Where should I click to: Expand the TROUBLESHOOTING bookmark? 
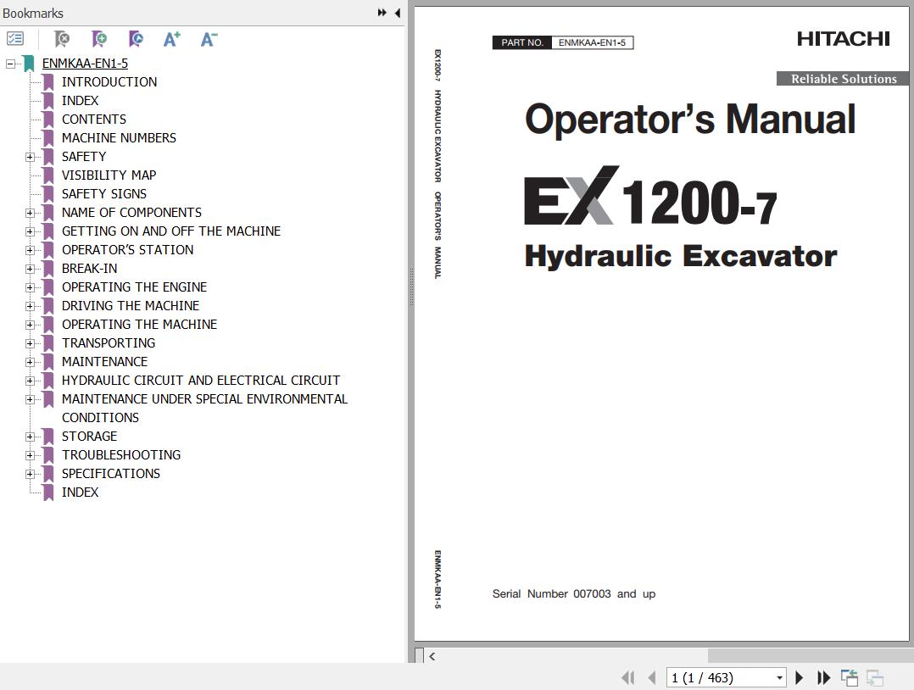30,455
